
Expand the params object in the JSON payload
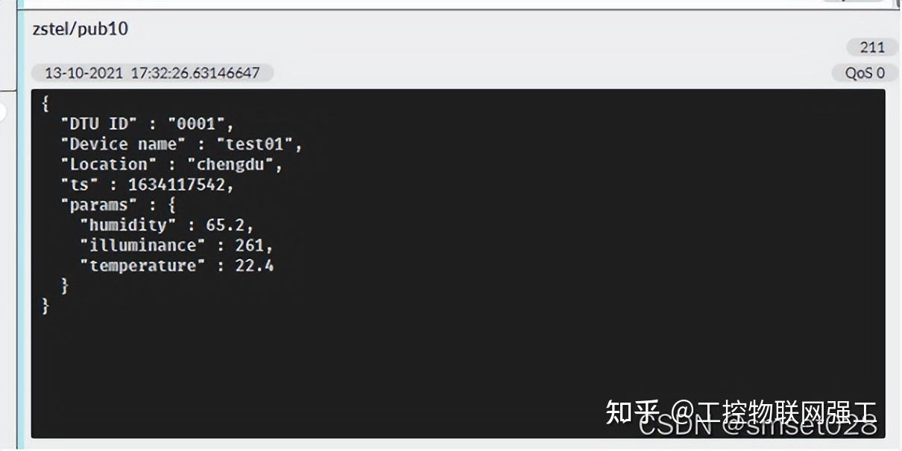tap(174, 205)
